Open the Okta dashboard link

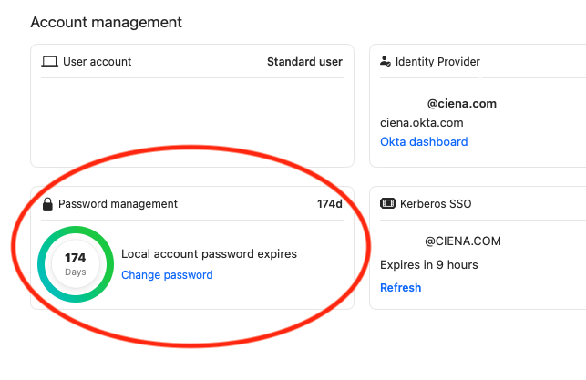(424, 142)
